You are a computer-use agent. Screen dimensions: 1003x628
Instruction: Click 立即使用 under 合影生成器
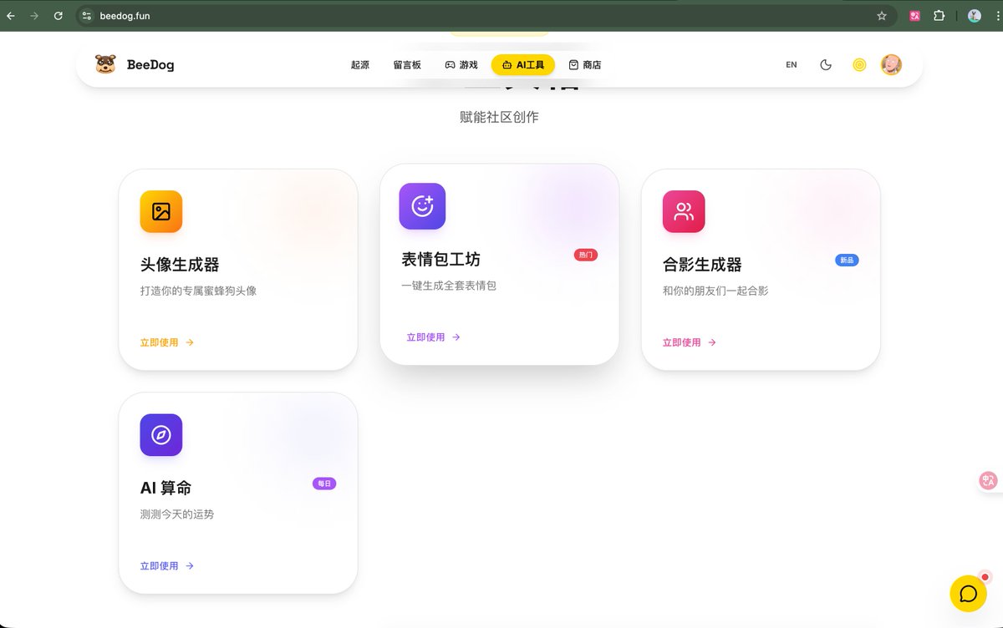[x=681, y=342]
